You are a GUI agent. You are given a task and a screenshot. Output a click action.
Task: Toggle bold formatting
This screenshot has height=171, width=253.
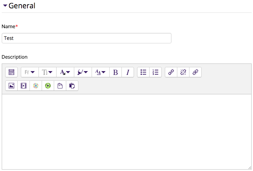click(x=116, y=72)
